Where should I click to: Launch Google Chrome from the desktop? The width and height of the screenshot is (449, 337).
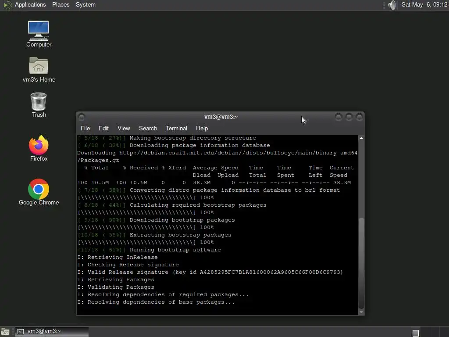[39, 192]
